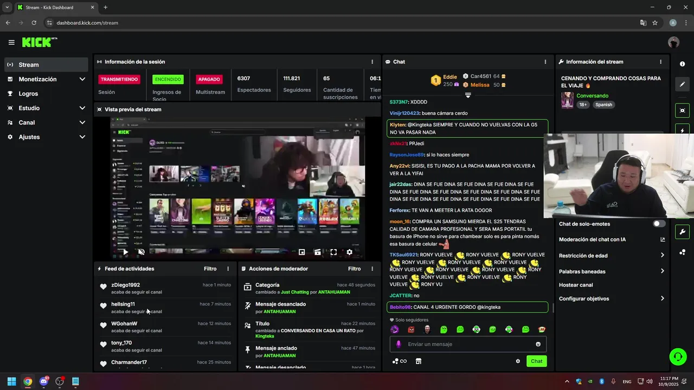
Task: Click the Kick logo
Action: pos(39,42)
